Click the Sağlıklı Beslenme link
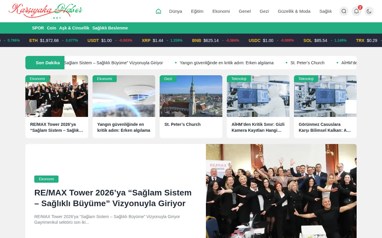This screenshot has width=382, height=238. 110,28
